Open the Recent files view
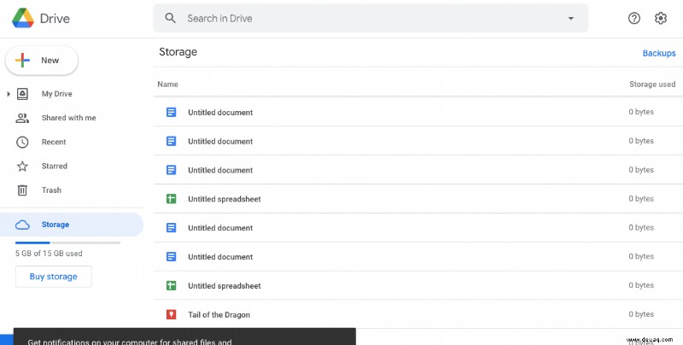This screenshot has width=683, height=345. click(x=54, y=142)
